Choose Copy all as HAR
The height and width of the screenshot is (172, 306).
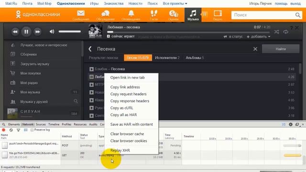[x=131, y=115]
